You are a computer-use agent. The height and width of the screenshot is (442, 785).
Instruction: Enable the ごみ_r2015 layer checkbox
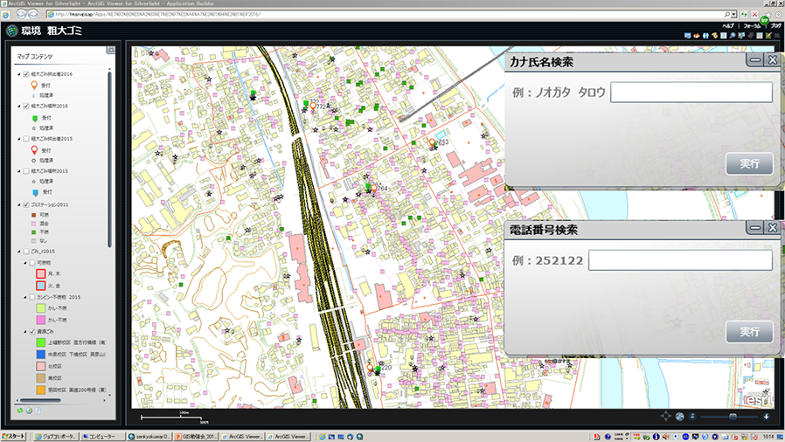click(25, 251)
